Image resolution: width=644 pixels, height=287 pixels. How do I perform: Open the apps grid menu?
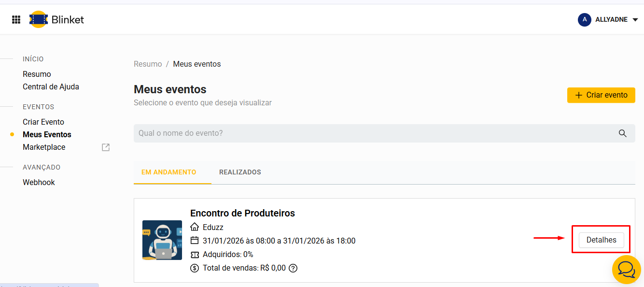16,19
